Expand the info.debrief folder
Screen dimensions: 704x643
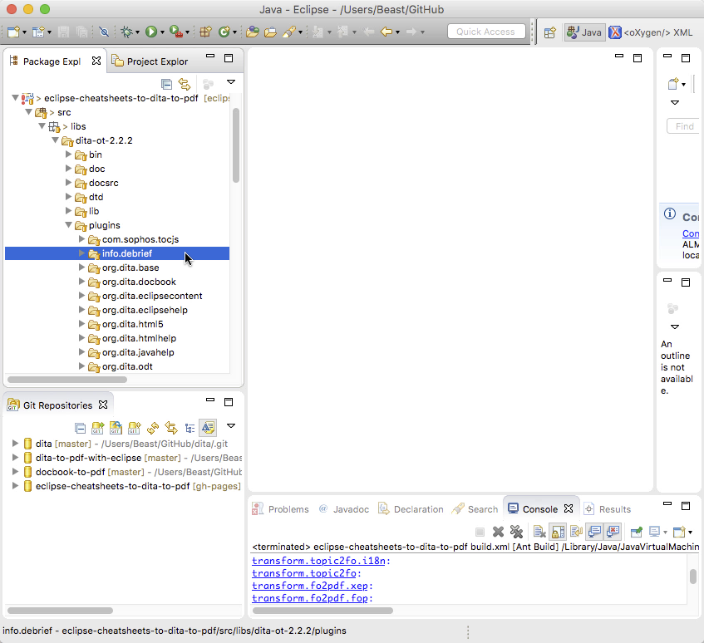tap(81, 253)
